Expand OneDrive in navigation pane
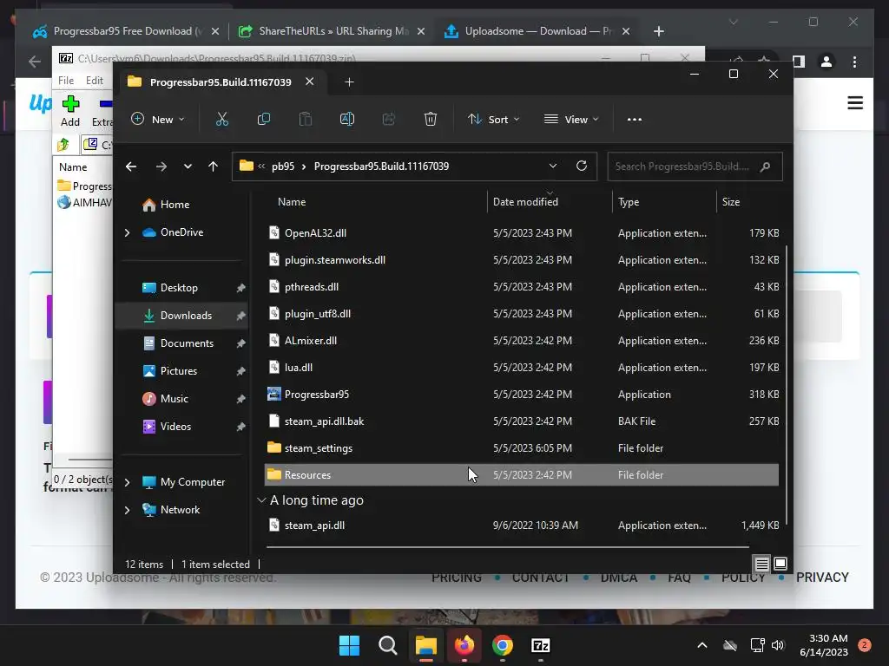 (x=127, y=232)
